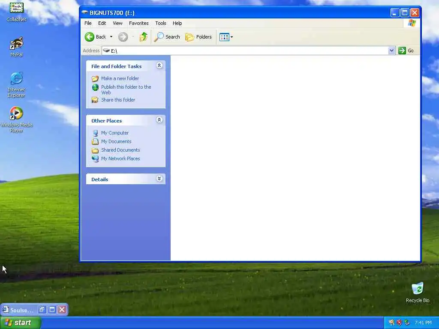Collapse the Other Places panel
The width and height of the screenshot is (439, 329).
[x=159, y=120]
